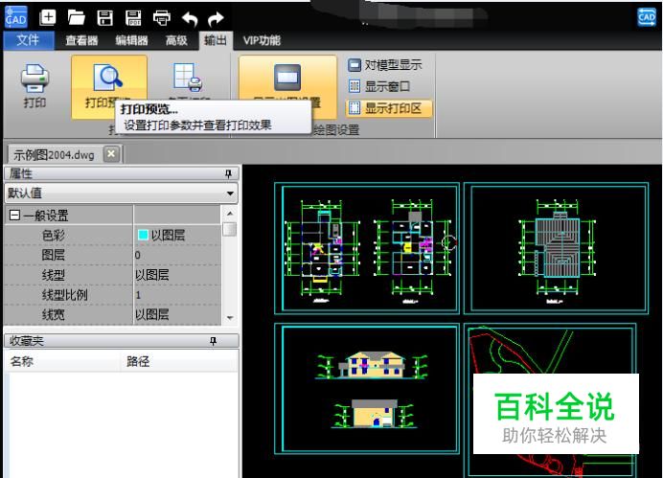Image resolution: width=663 pixels, height=478 pixels.
Task: Select the 图层 property row
Action: pos(112,255)
